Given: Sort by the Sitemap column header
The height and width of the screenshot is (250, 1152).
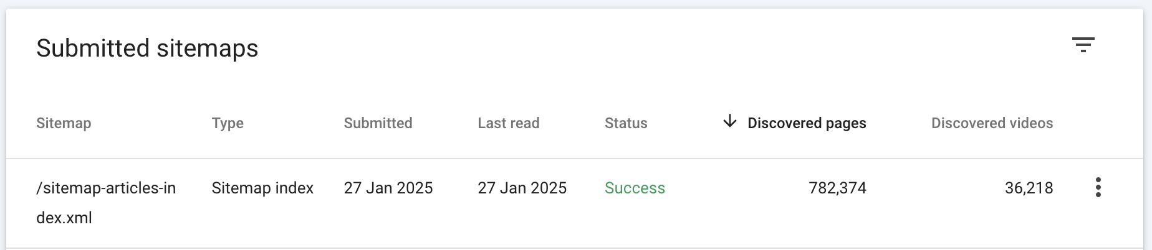Looking at the screenshot, I should [x=64, y=123].
